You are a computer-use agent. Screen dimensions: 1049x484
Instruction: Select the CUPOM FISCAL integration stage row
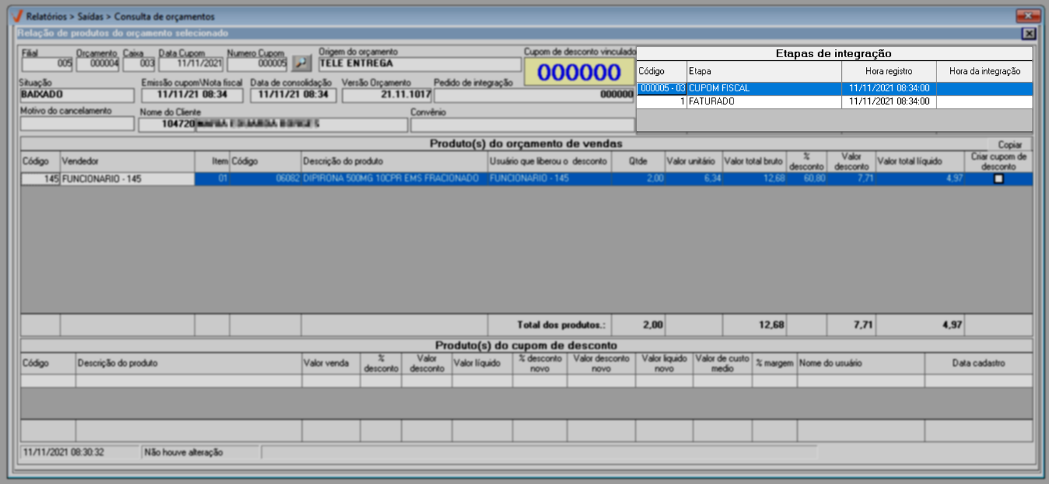tap(763, 89)
